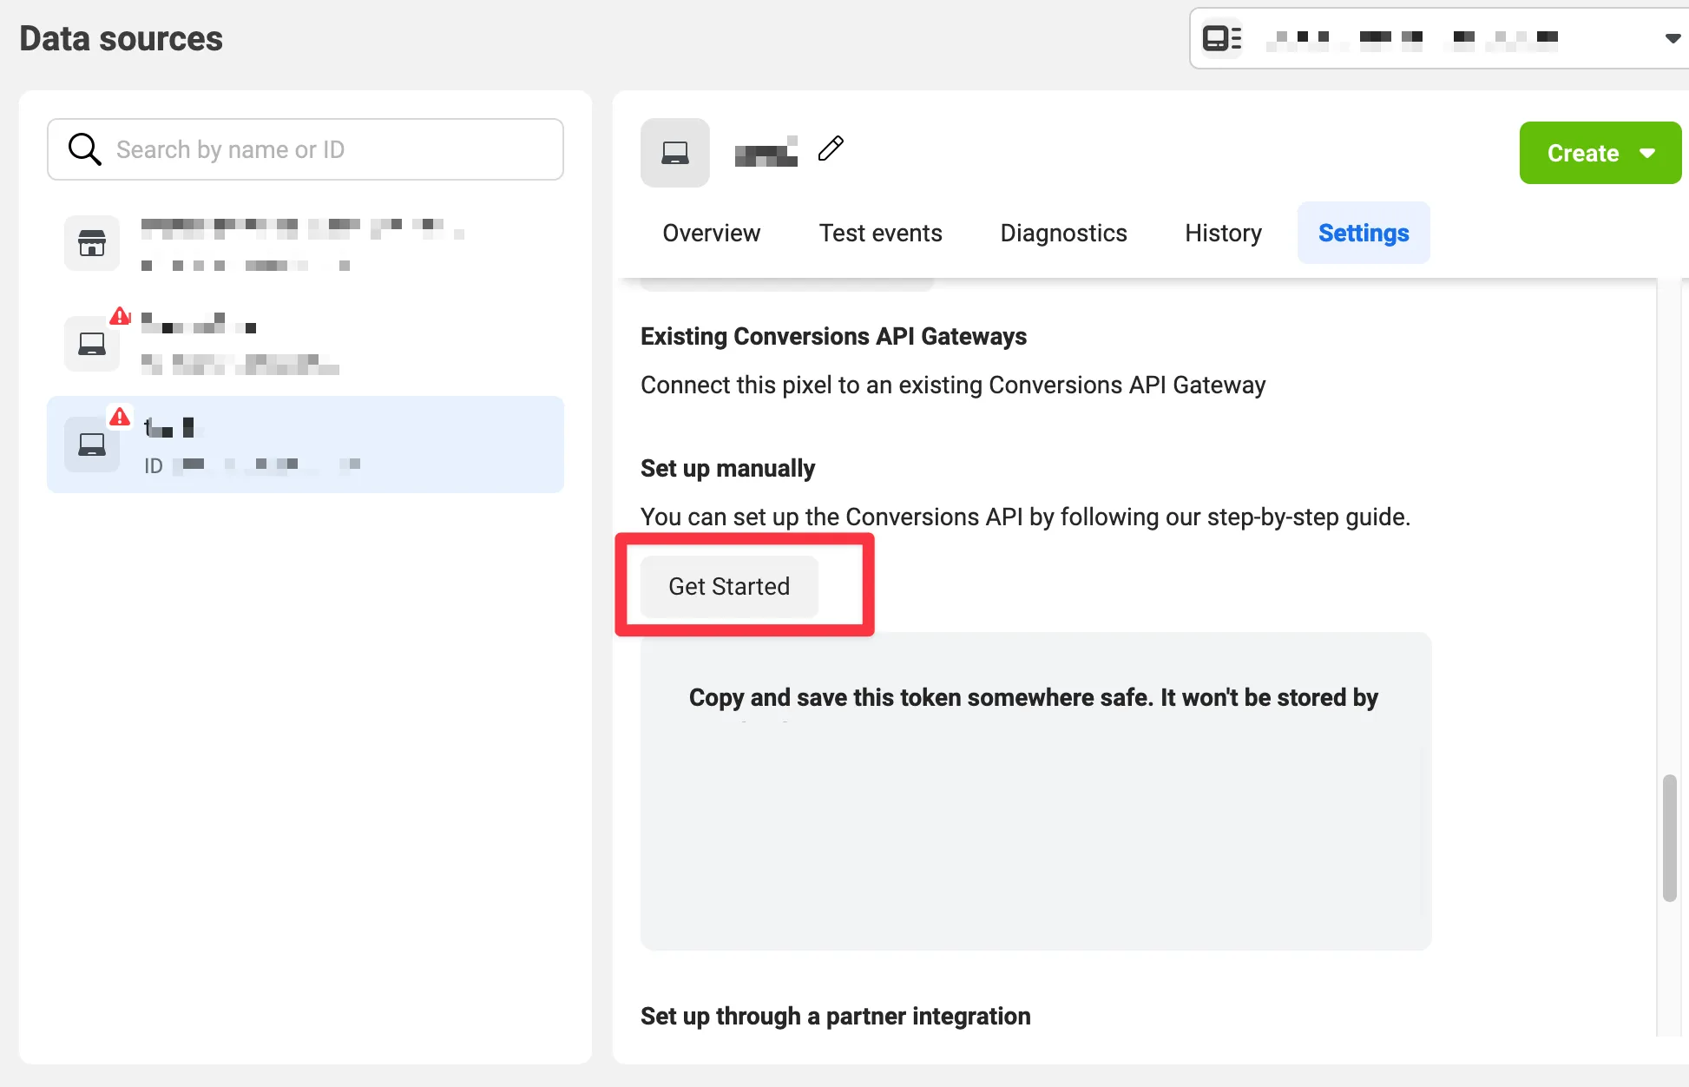Image resolution: width=1689 pixels, height=1087 pixels.
Task: Click the second list item's laptop icon
Action: point(92,344)
